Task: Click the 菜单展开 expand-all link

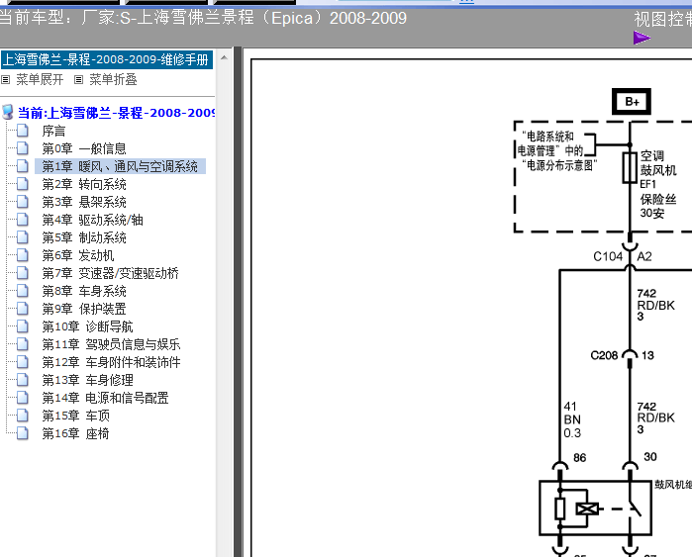Action: (x=40, y=80)
